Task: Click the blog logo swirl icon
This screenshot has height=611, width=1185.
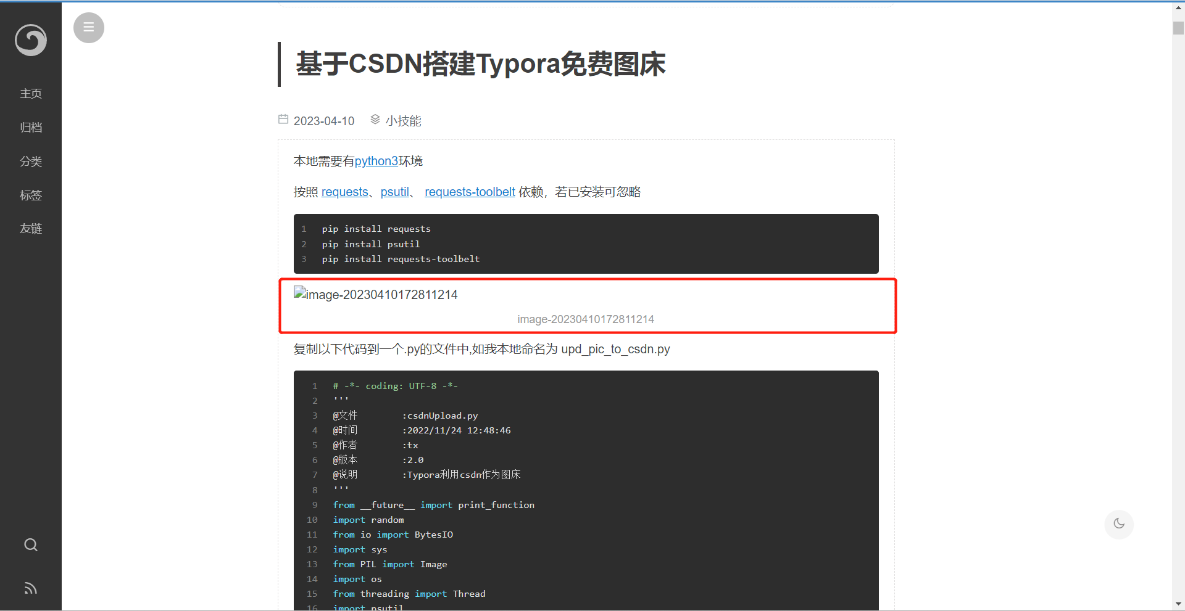Action: tap(31, 40)
